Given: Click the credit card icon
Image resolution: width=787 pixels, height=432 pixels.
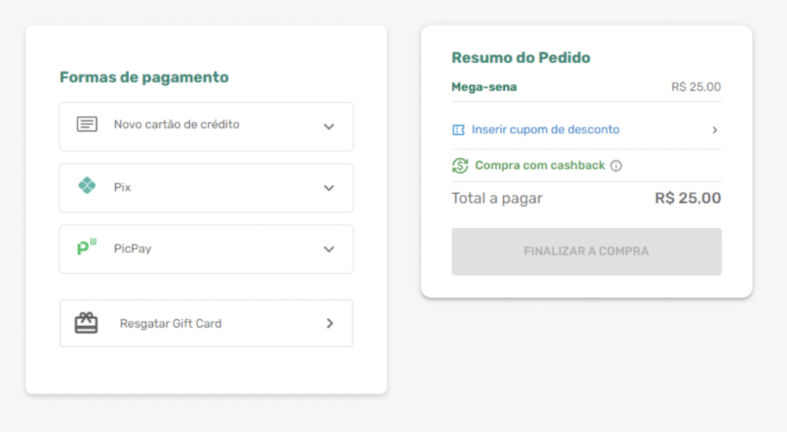Looking at the screenshot, I should (x=87, y=124).
